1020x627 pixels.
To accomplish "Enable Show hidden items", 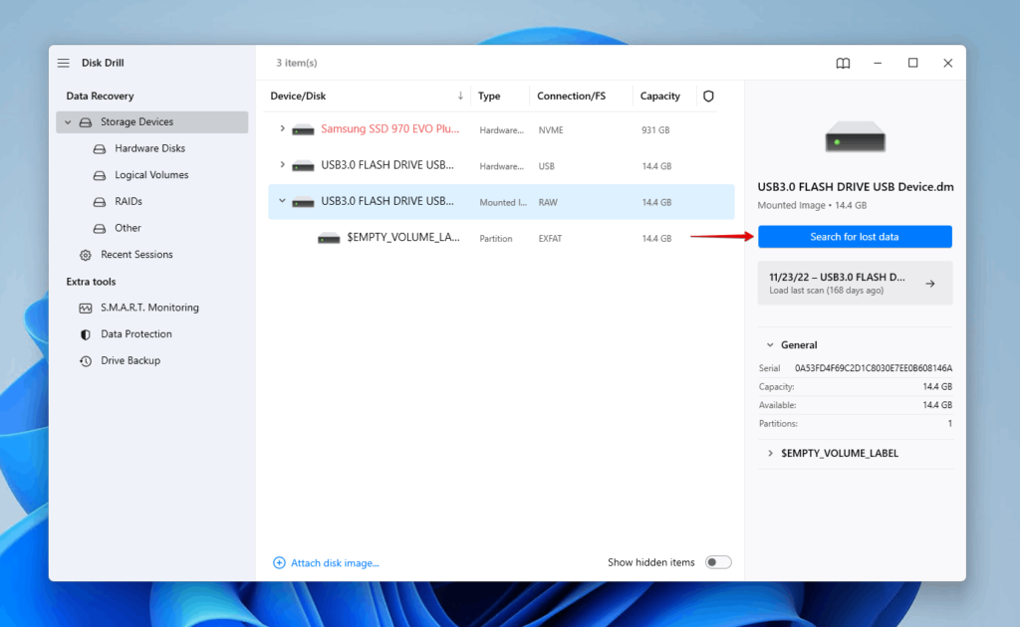I will tap(717, 561).
